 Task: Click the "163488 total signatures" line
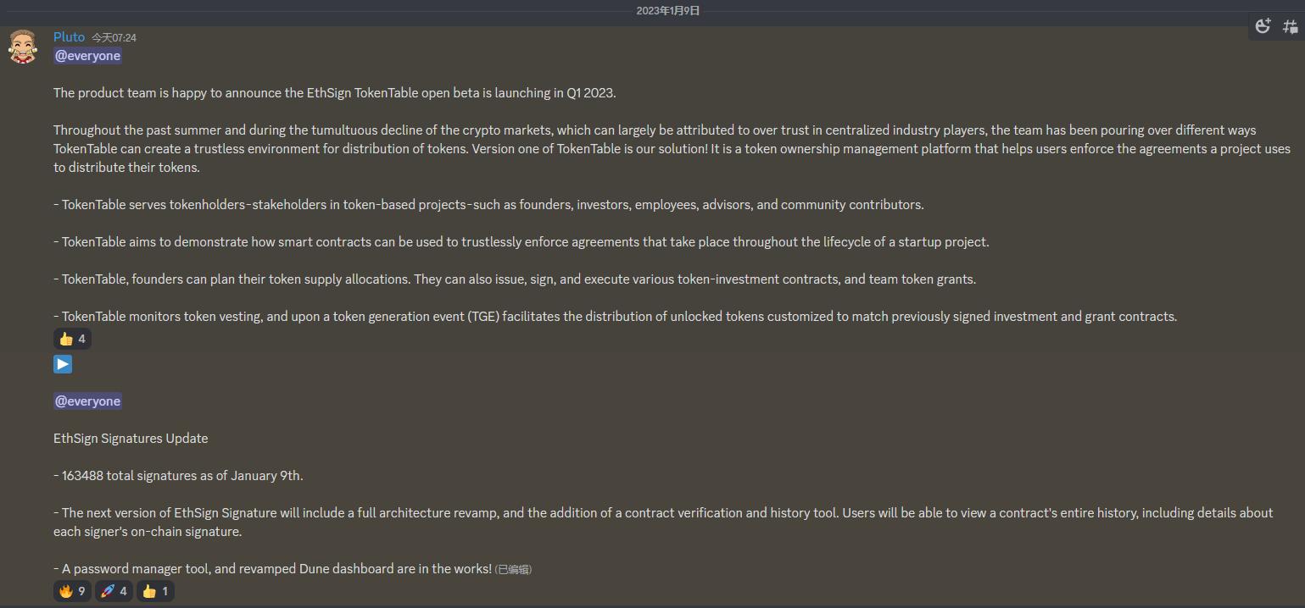point(178,476)
